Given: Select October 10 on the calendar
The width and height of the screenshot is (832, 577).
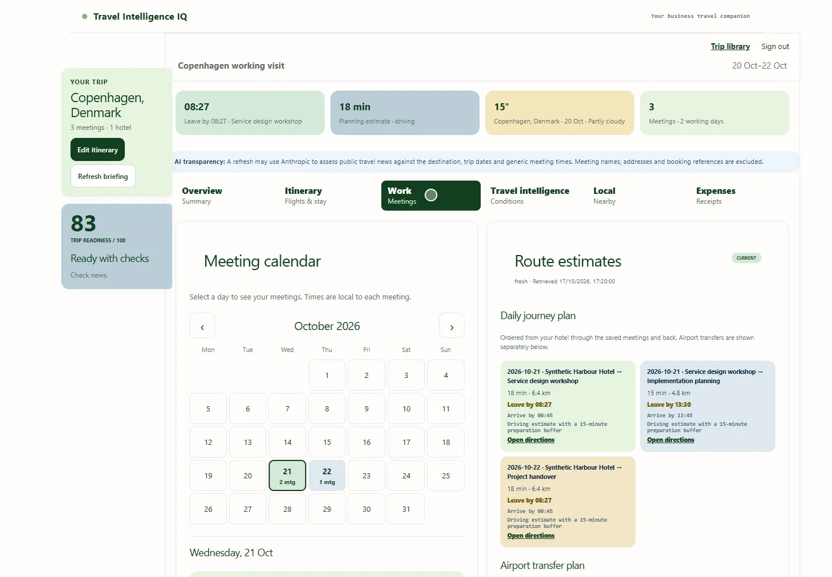Looking at the screenshot, I should pyautogui.click(x=406, y=409).
